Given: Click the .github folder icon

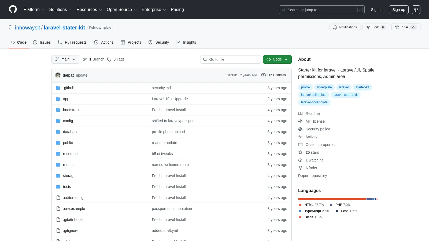Looking at the screenshot, I should 58,88.
